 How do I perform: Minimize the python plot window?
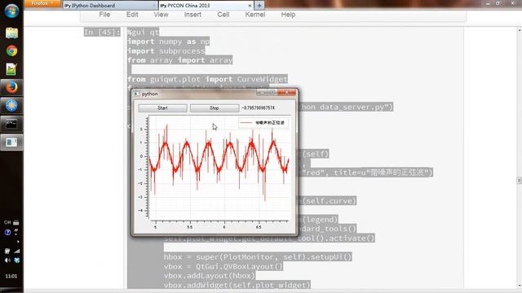coord(262,93)
